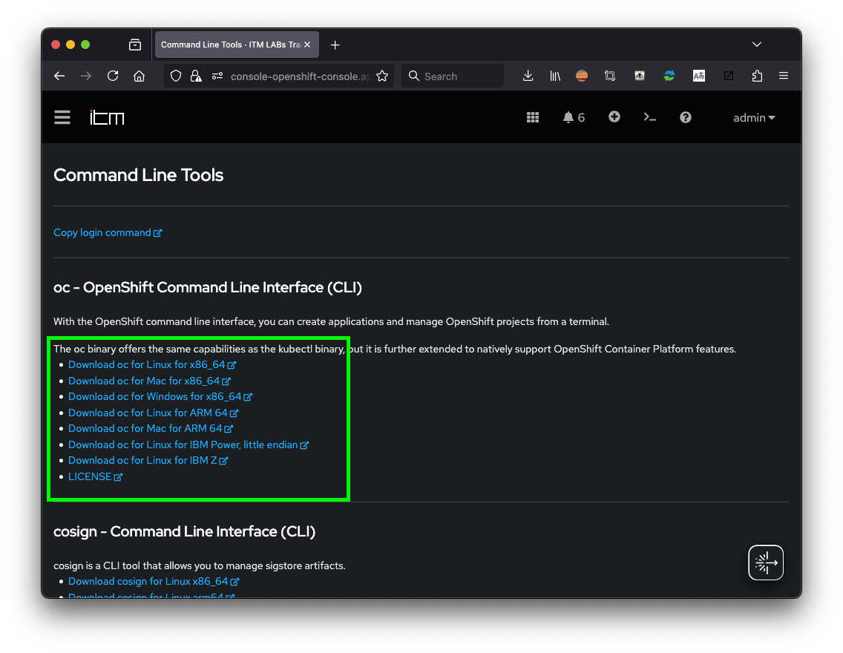Open a new browser tab with plus
The height and width of the screenshot is (653, 843).
pyautogui.click(x=335, y=45)
